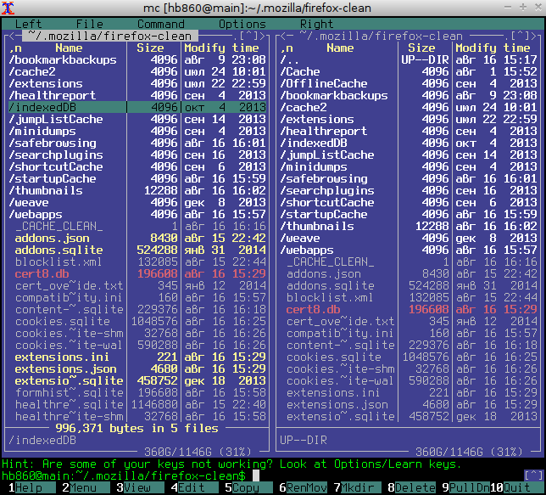
Task: Select /cache2 in left panel
Action: point(137,71)
